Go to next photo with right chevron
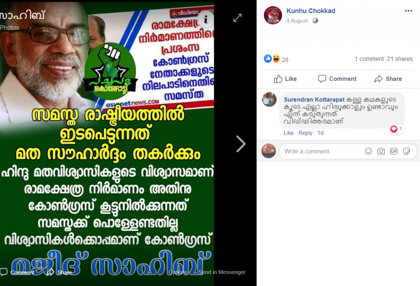Image resolution: width=420 pixels, height=286 pixels. [240, 144]
